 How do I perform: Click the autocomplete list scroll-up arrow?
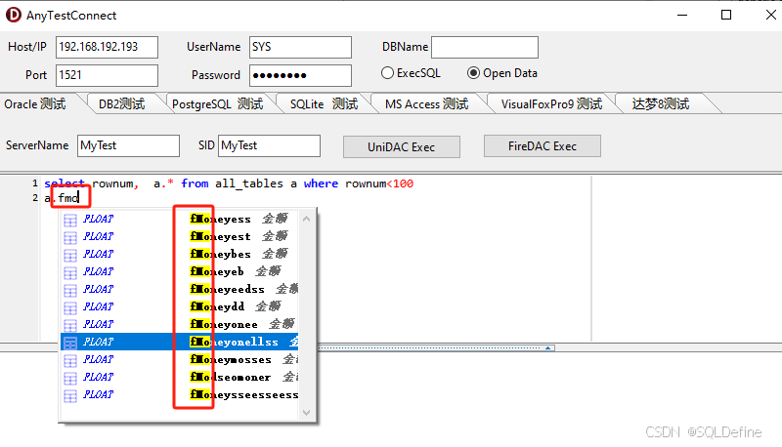click(x=306, y=219)
